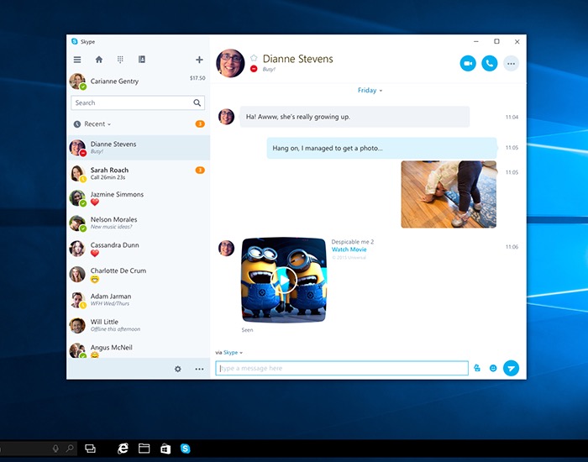The image size is (588, 462).
Task: Click the Watch Movie link
Action: pyautogui.click(x=349, y=249)
